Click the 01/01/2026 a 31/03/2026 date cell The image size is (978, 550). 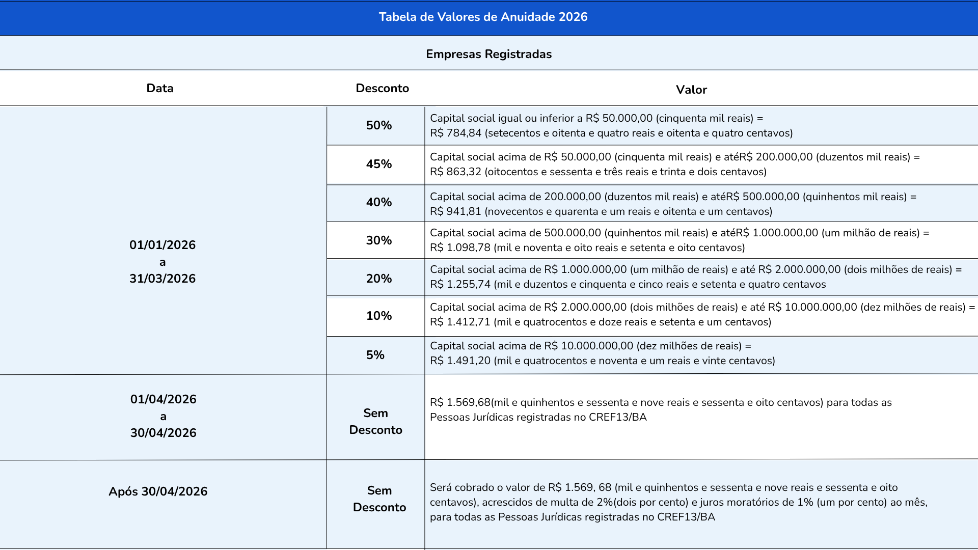pyautogui.click(x=162, y=262)
